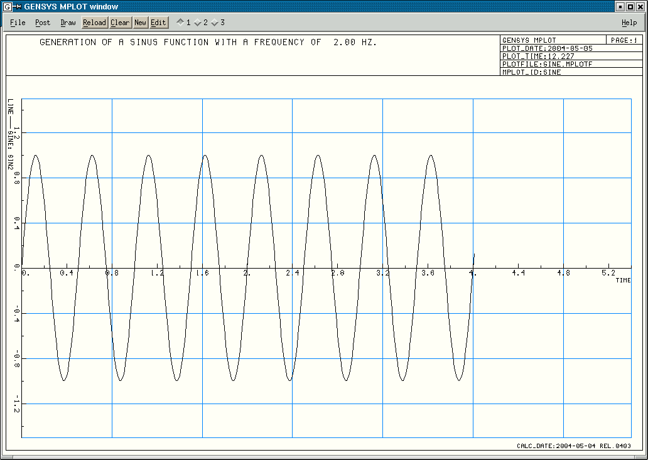Click the Reload button to refresh the plot
648x460 pixels.
94,23
